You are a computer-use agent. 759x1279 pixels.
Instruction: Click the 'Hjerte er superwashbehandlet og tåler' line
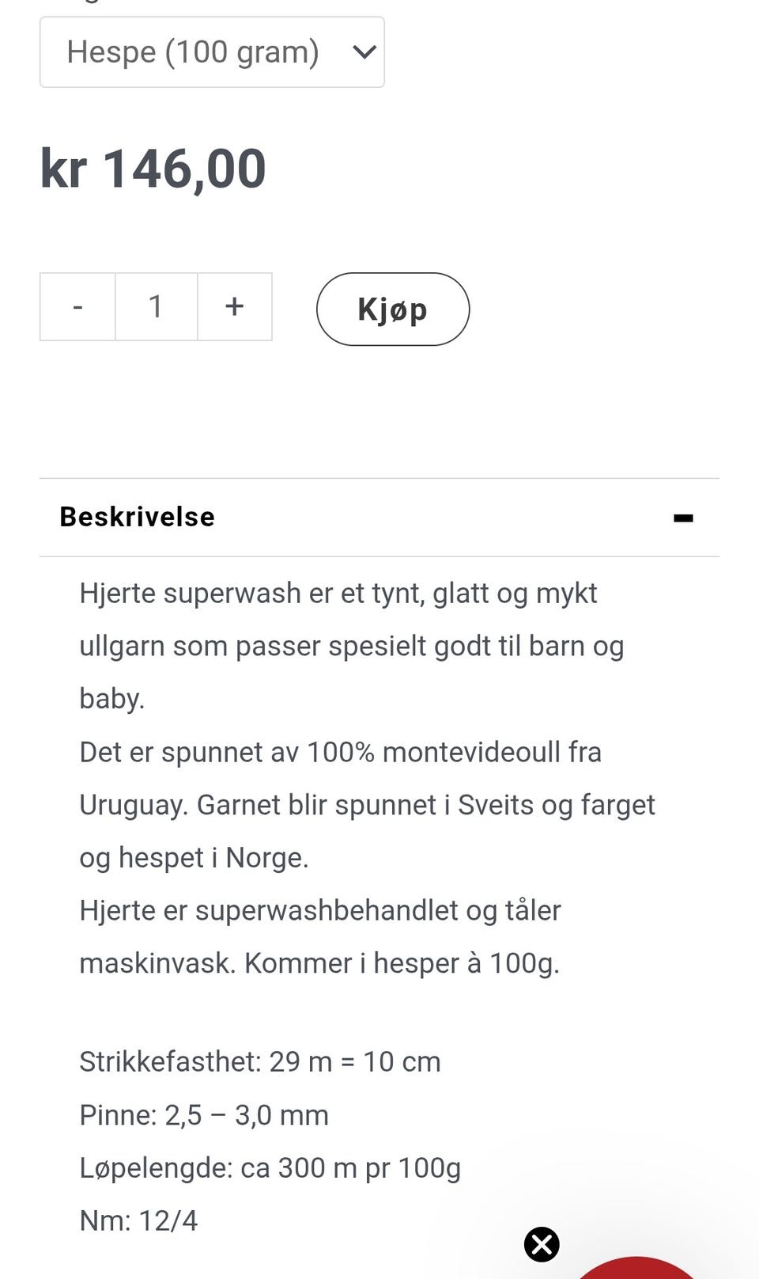click(319, 910)
